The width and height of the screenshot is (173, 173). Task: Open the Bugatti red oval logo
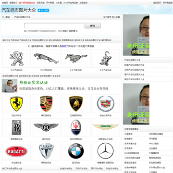16,151
